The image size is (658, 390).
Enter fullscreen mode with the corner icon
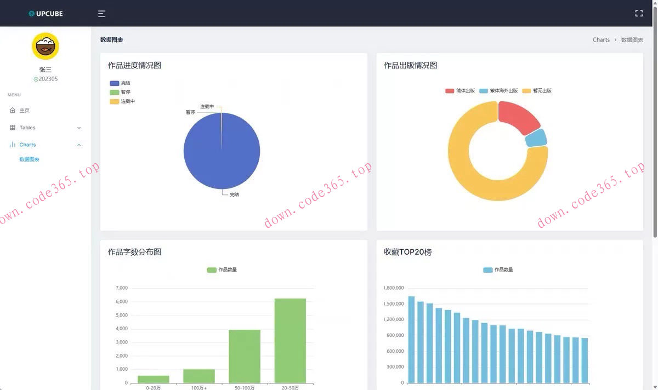tap(639, 14)
